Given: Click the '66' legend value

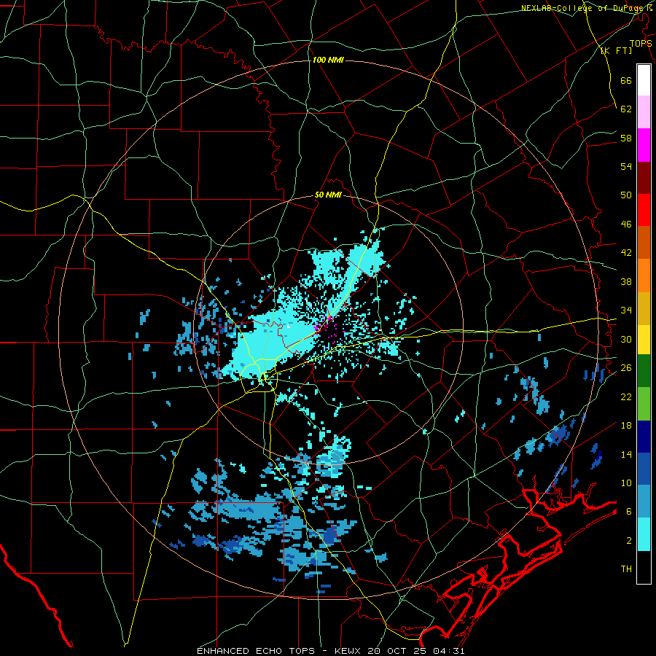Looking at the screenshot, I should pyautogui.click(x=626, y=80).
